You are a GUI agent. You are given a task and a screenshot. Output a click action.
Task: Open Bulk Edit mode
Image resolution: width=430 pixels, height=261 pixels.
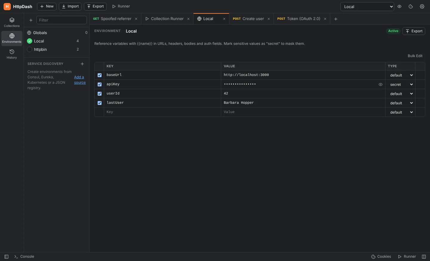pyautogui.click(x=415, y=56)
